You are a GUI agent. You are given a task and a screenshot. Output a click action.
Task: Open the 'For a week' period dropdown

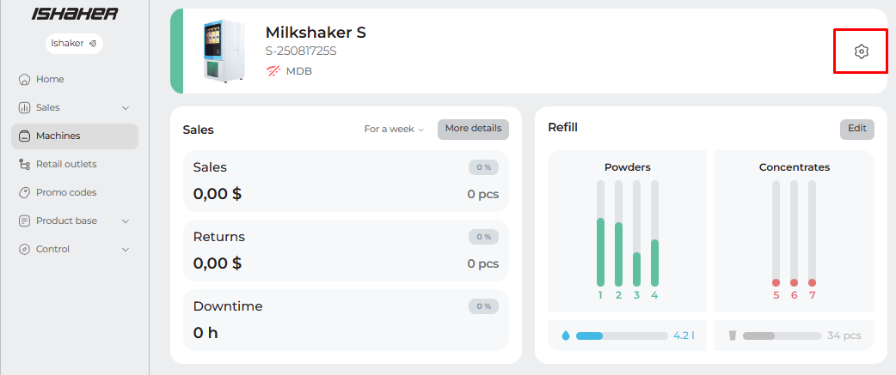pyautogui.click(x=394, y=130)
